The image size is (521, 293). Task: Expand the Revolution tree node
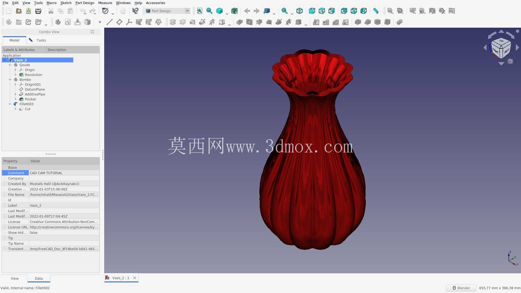point(15,75)
